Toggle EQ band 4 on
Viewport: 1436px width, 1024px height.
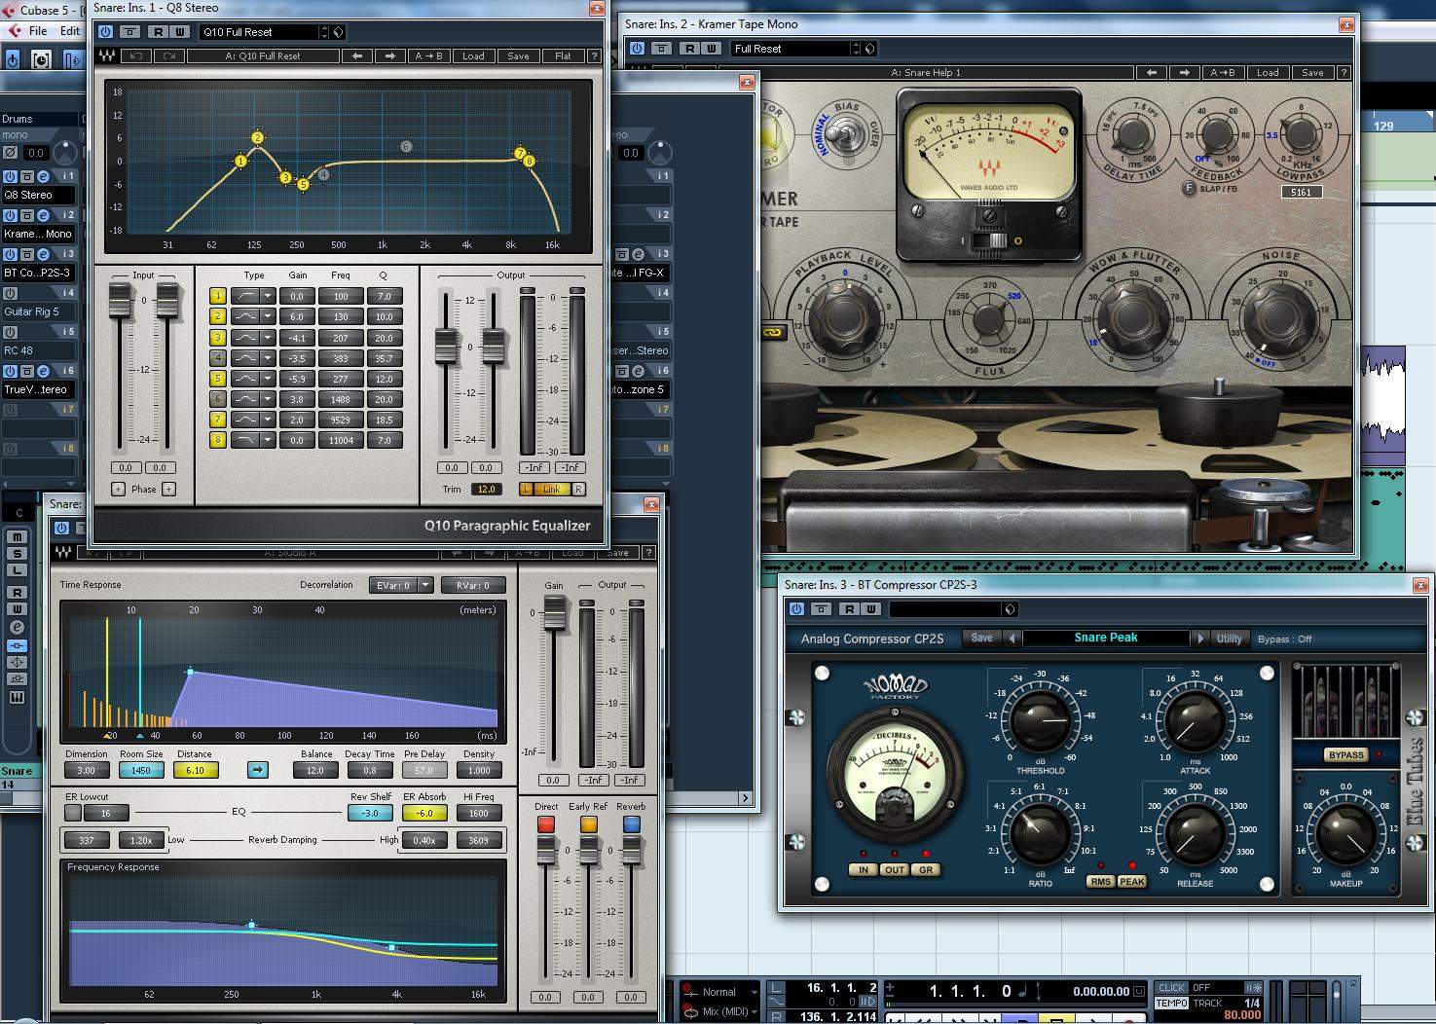(x=218, y=358)
